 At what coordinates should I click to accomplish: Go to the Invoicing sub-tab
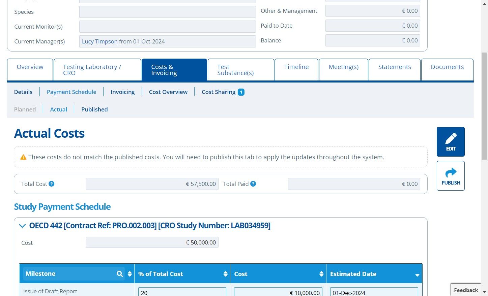click(x=122, y=92)
